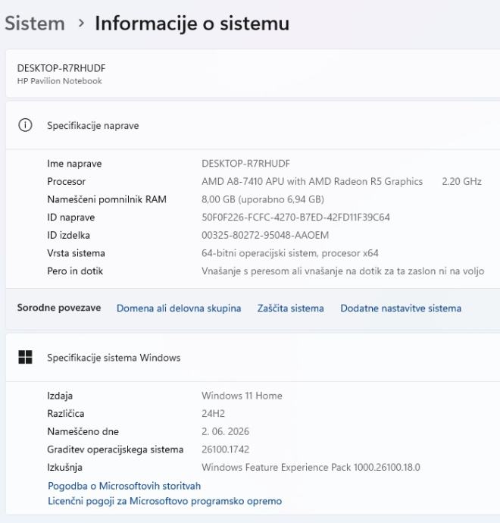Select OS build value 26100.1742
The width and height of the screenshot is (500, 523).
225,449
